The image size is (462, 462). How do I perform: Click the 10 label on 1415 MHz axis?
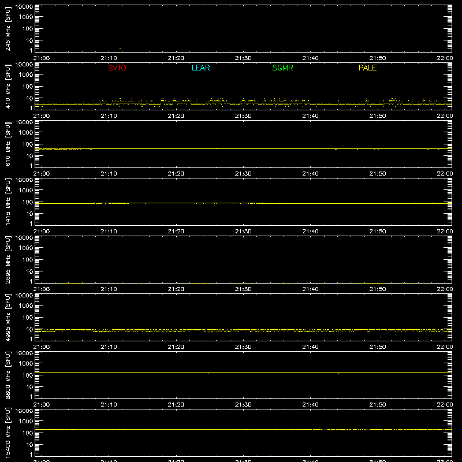[x=29, y=214]
